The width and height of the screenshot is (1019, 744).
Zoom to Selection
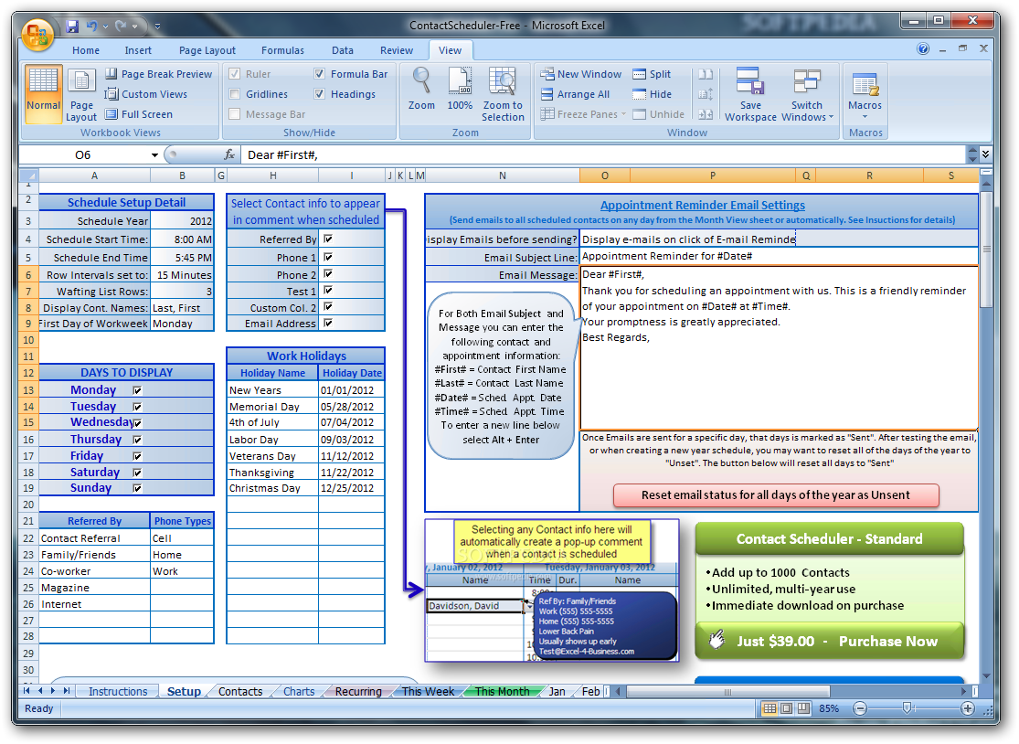(x=503, y=94)
